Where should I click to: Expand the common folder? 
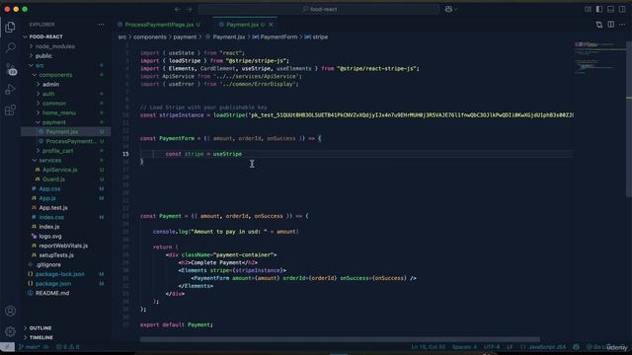tap(54, 104)
